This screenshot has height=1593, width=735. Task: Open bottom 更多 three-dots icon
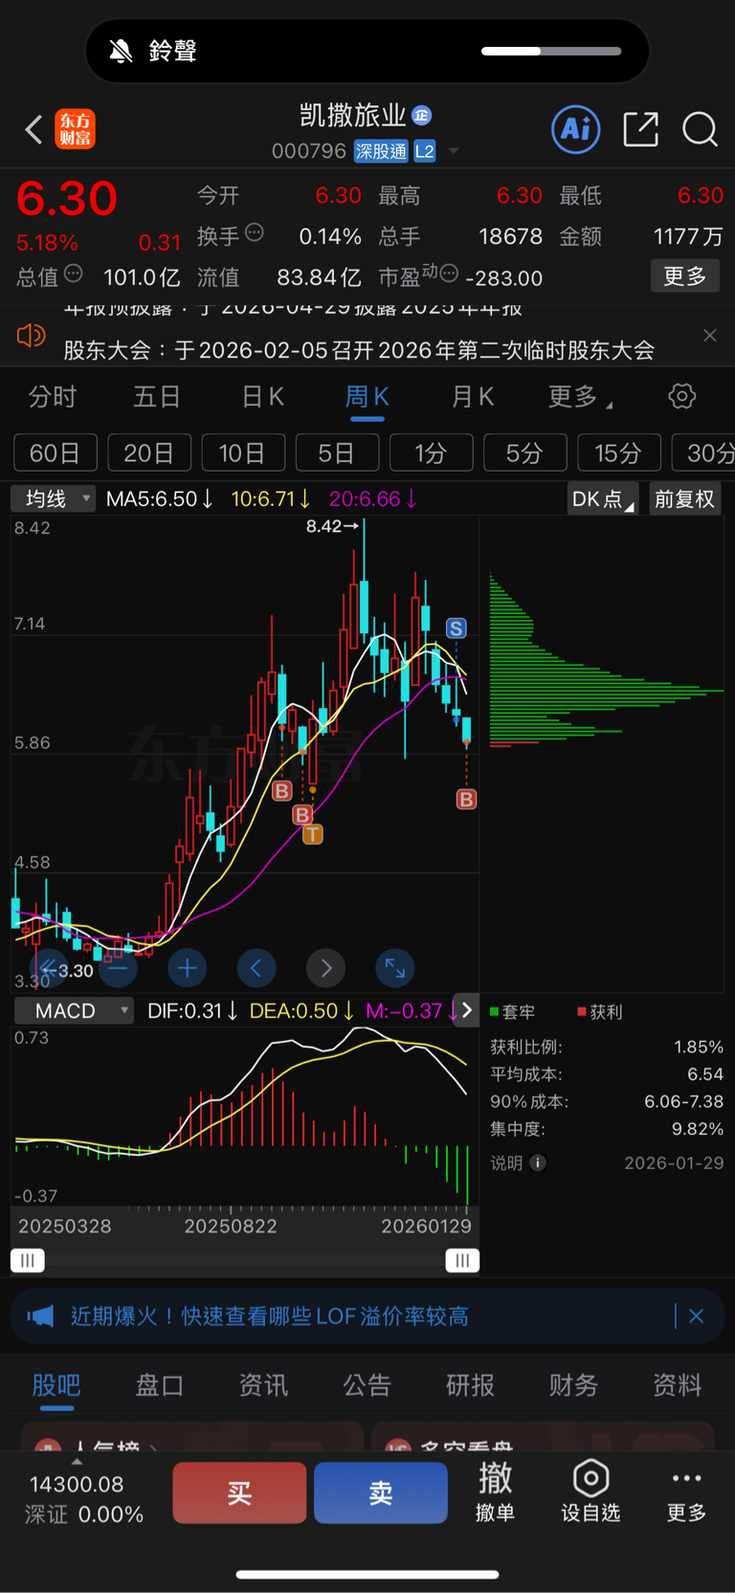tap(686, 1479)
